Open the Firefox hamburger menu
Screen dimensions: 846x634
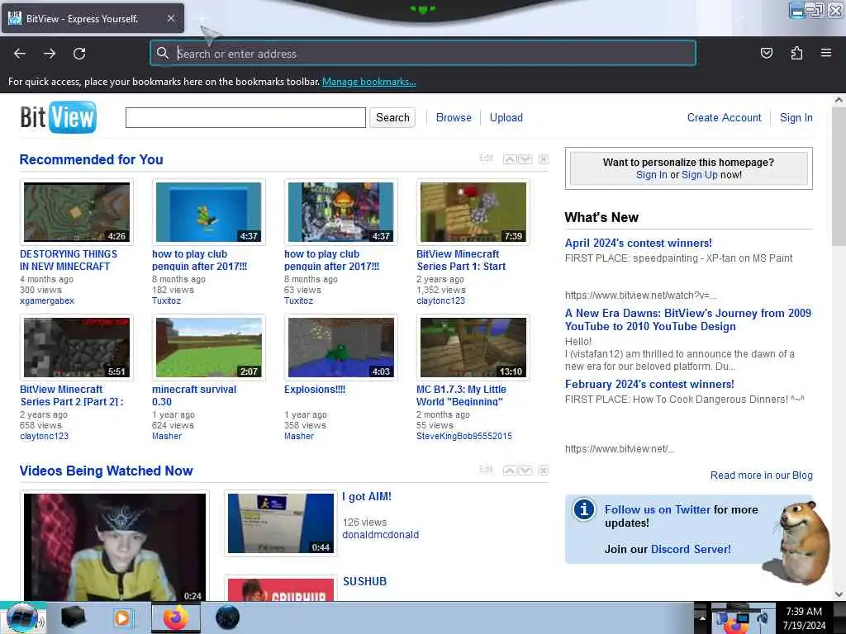coord(826,53)
